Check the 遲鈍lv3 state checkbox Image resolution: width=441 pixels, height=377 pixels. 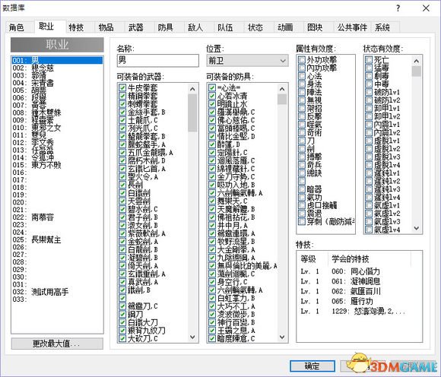[x=369, y=189]
